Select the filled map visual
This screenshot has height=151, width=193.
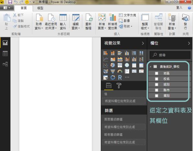pos(106,71)
